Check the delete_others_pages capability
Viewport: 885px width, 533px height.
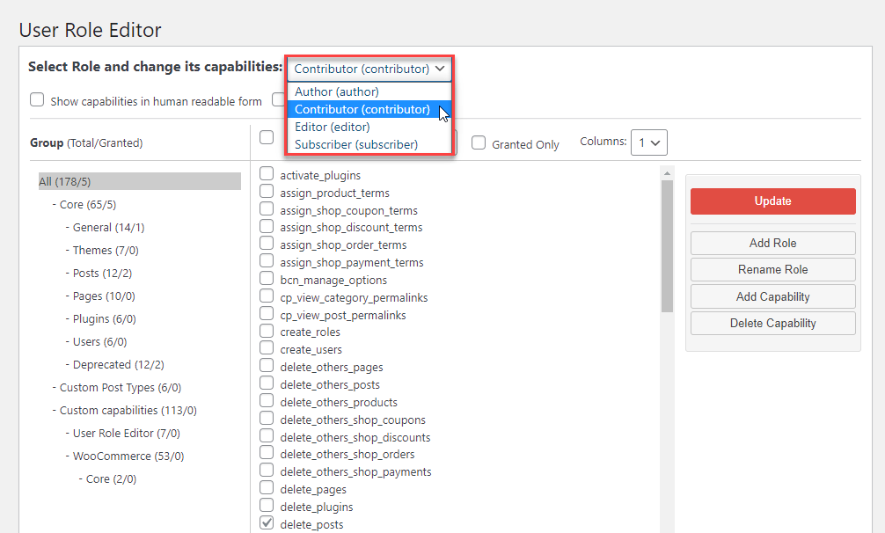click(267, 366)
